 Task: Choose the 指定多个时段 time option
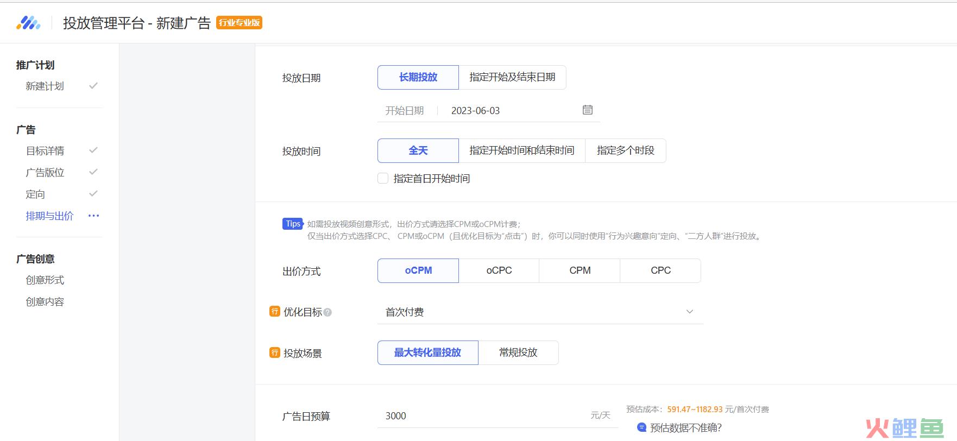pos(625,150)
